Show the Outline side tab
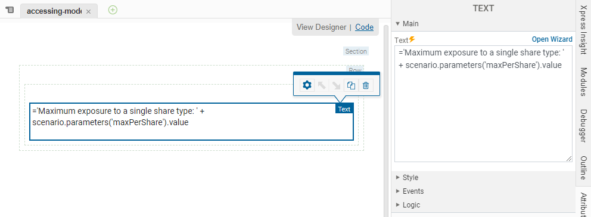 coord(583,167)
